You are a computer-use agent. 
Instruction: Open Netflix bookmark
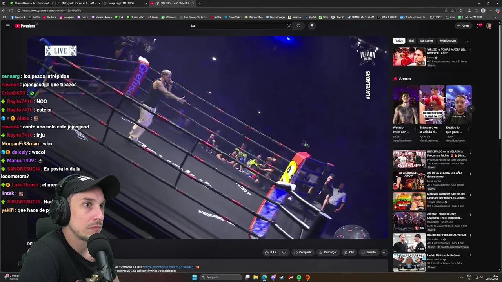point(215,17)
